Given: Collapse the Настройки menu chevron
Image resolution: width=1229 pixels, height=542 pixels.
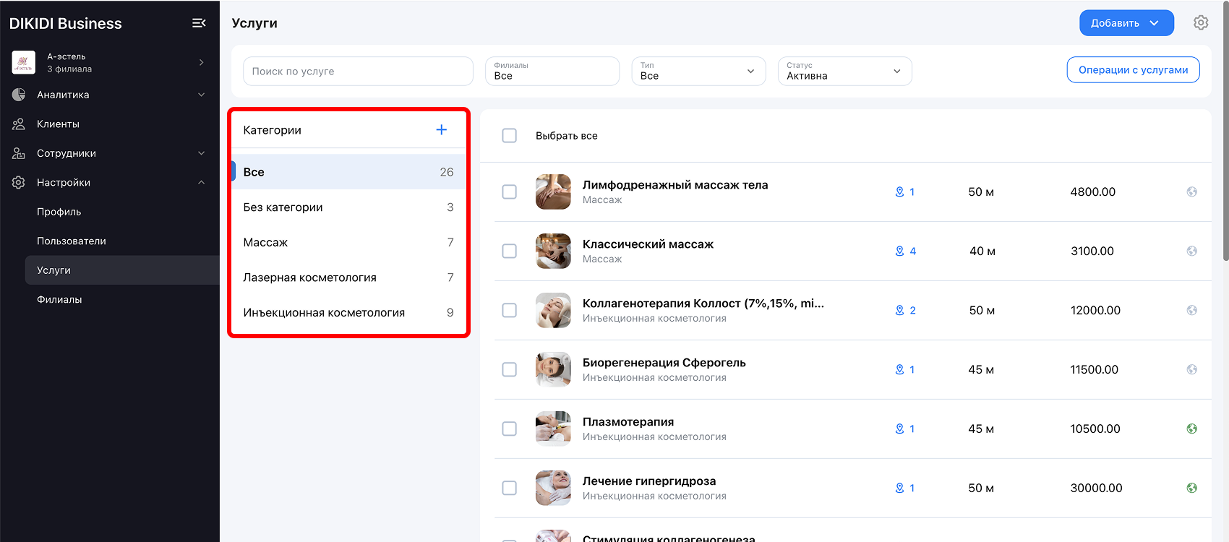Looking at the screenshot, I should [202, 183].
